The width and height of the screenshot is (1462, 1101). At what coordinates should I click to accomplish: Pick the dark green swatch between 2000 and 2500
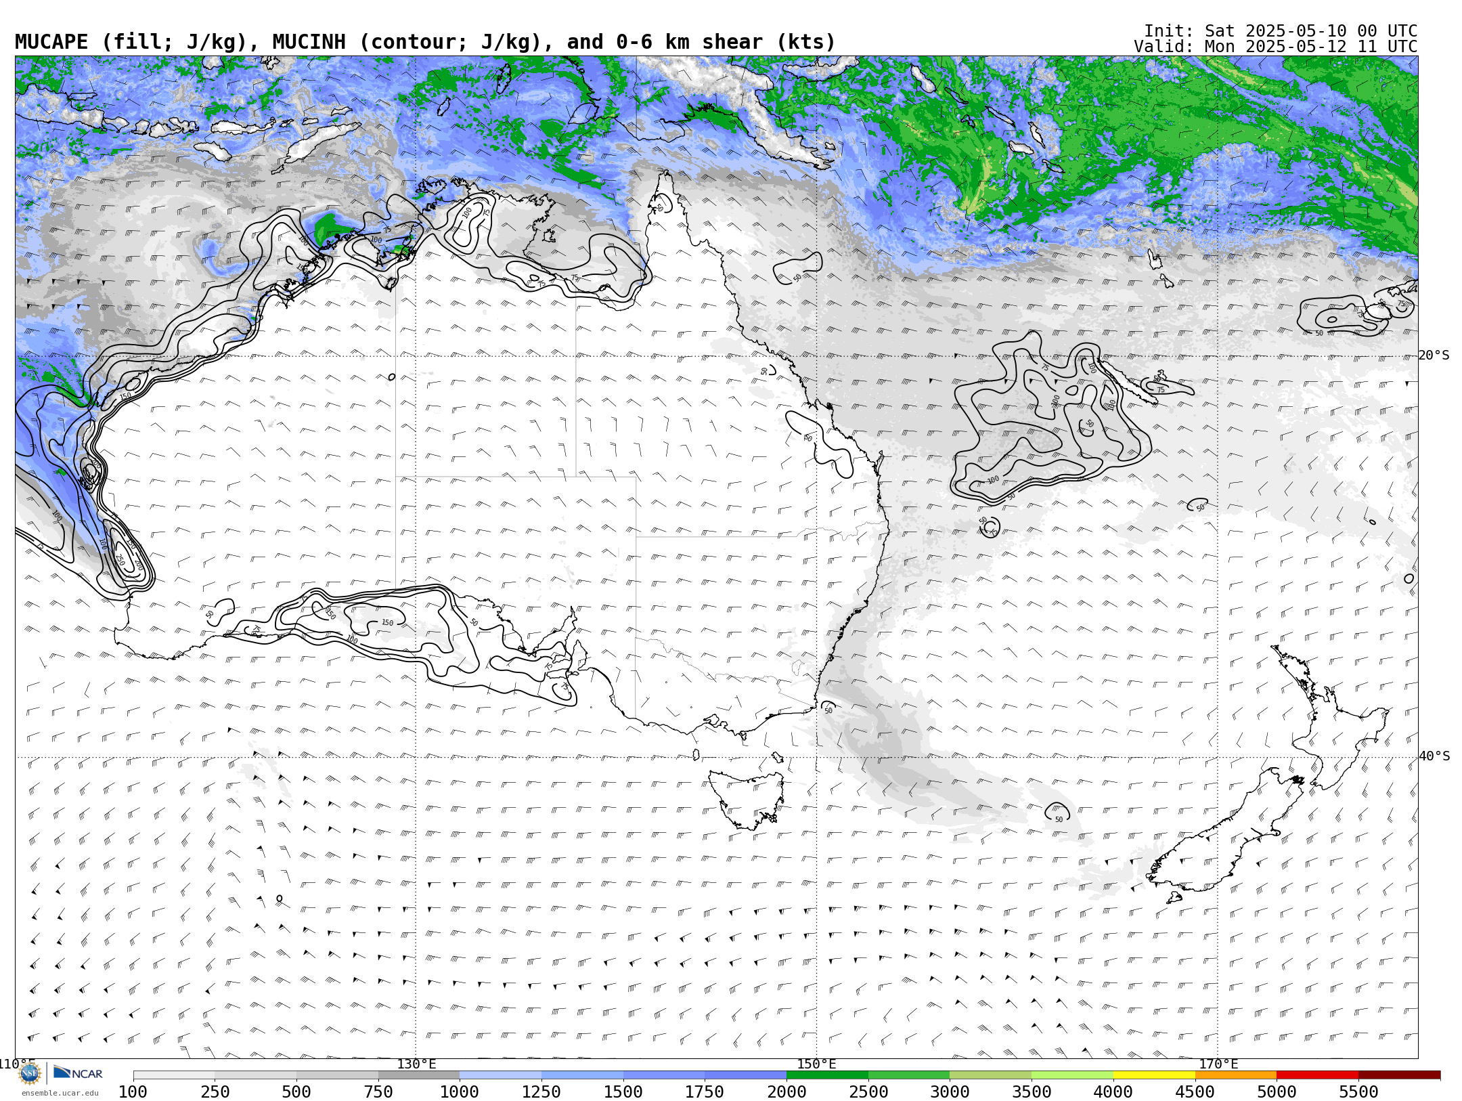point(827,1075)
